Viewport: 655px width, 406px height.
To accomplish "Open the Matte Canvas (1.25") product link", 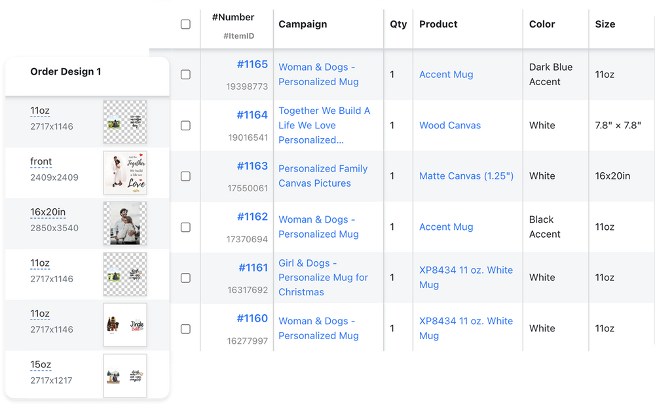I will pos(466,176).
